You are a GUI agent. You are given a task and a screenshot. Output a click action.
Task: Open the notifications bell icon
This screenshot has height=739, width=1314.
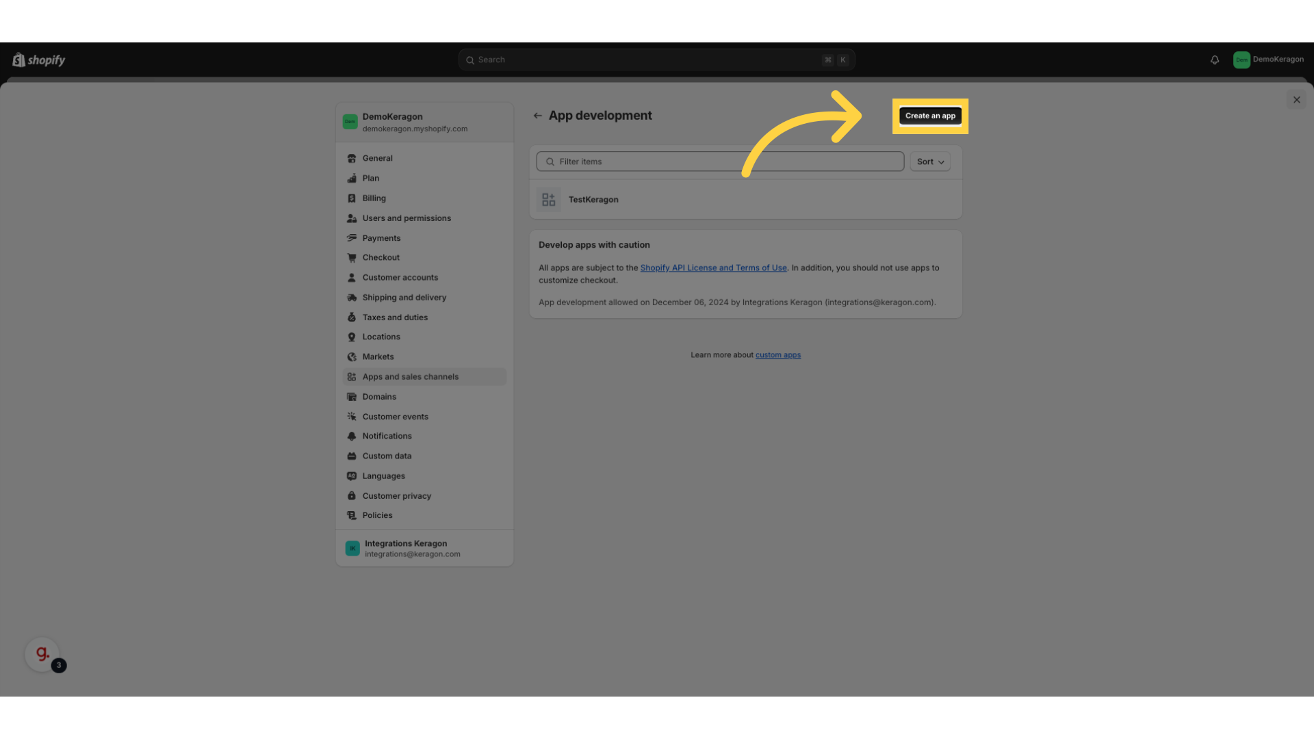pos(1215,60)
